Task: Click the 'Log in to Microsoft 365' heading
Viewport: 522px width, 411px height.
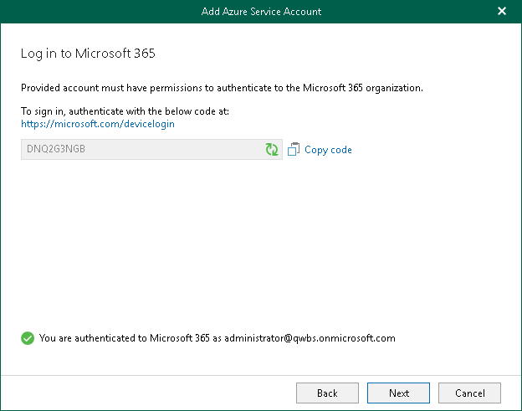Action: click(88, 54)
